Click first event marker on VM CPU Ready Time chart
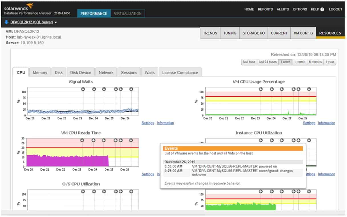 point(82,140)
